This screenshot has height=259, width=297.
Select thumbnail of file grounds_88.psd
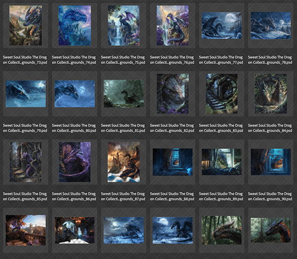pos(173,162)
